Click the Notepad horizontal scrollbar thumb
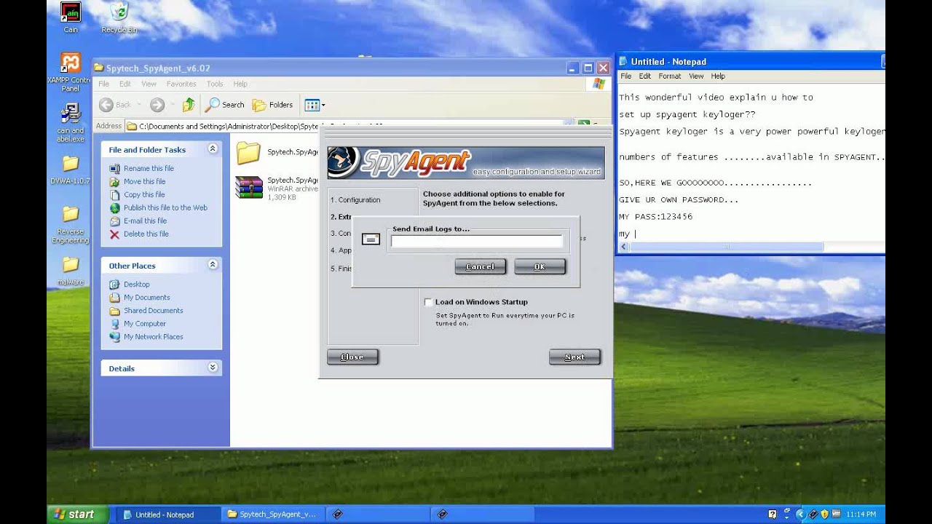Screen dimensions: 932x524 pyautogui.click(x=727, y=247)
